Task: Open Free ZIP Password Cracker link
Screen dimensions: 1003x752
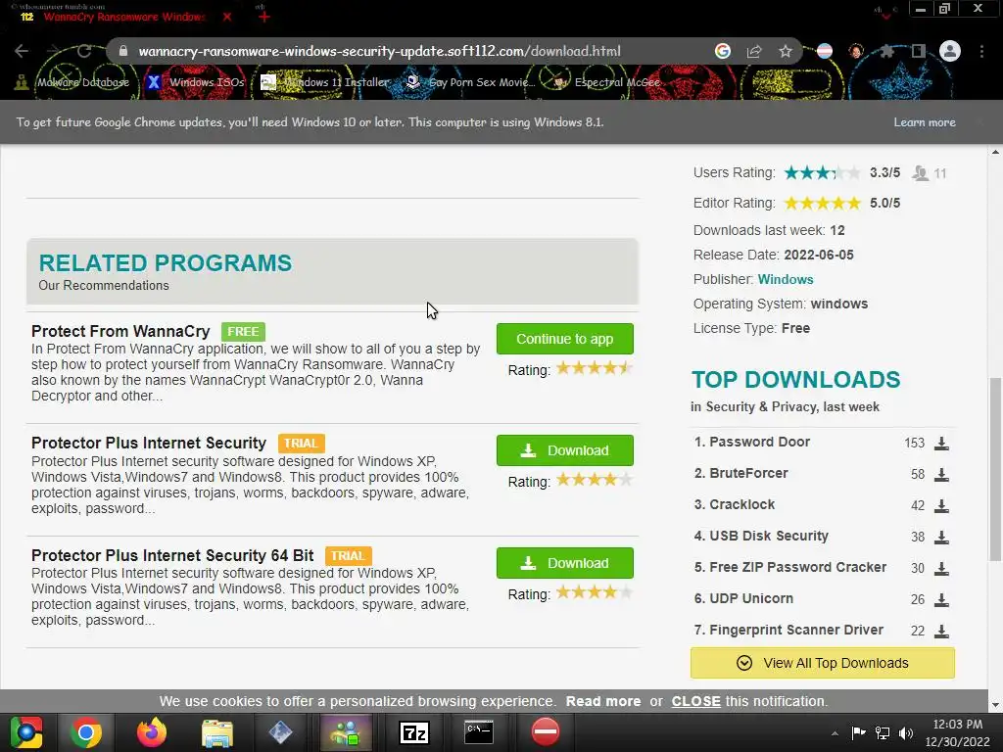Action: point(797,567)
